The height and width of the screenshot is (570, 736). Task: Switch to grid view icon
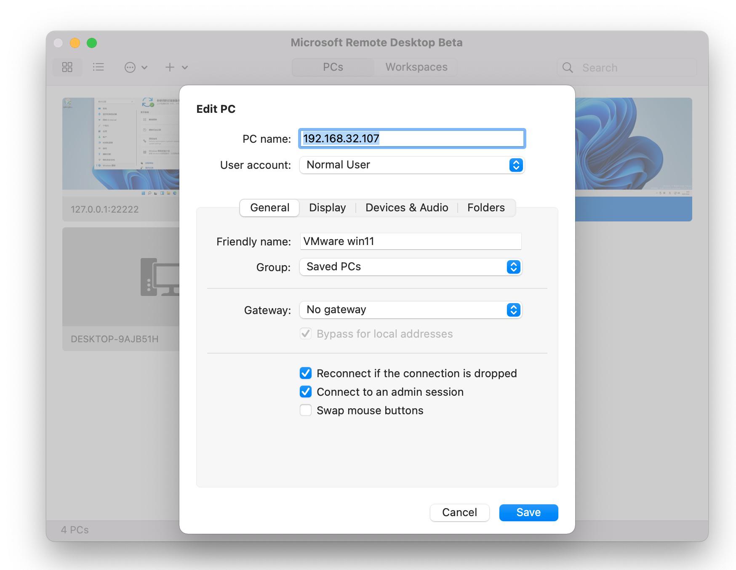pos(67,67)
